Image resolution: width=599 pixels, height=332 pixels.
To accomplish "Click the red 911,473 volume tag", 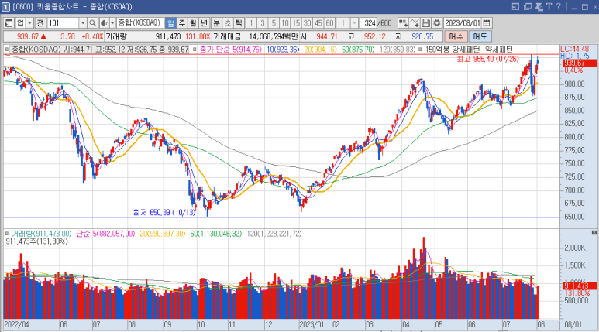I will (579, 286).
